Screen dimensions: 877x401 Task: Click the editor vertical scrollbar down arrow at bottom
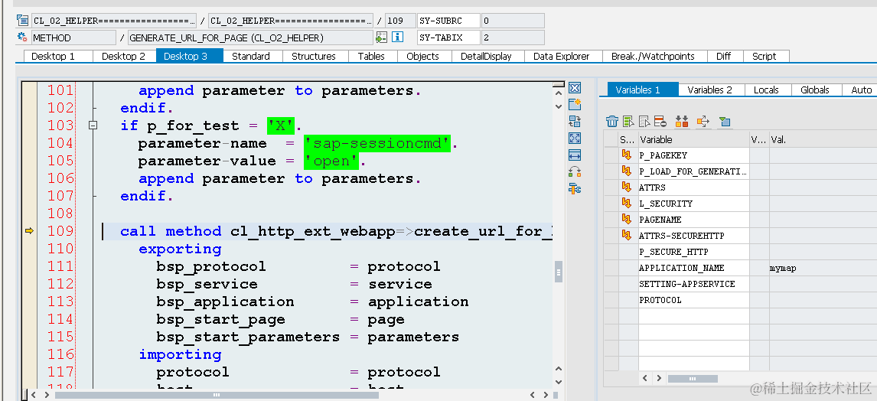pos(558,381)
